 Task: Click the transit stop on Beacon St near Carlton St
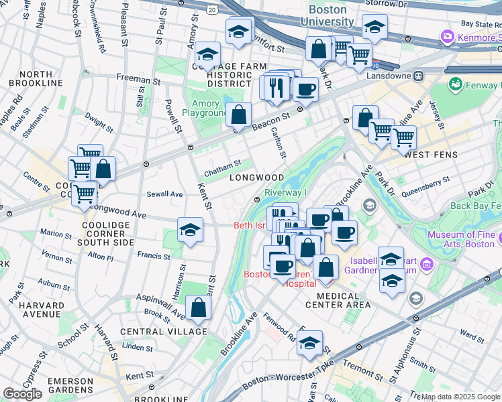coord(300,109)
